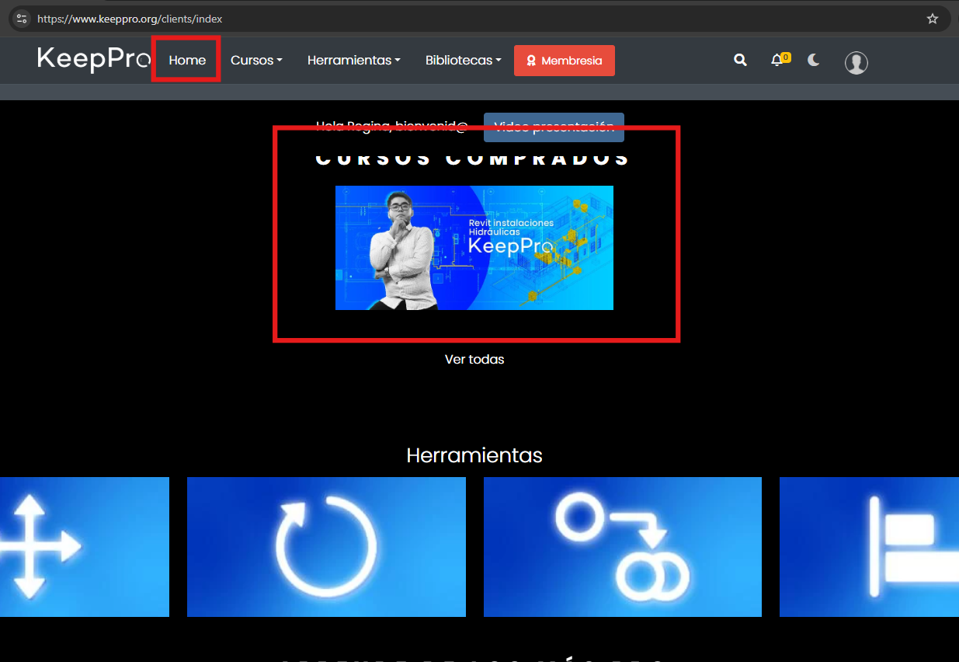Click the KeepPro logo
The height and width of the screenshot is (662, 959).
pyautogui.click(x=93, y=60)
